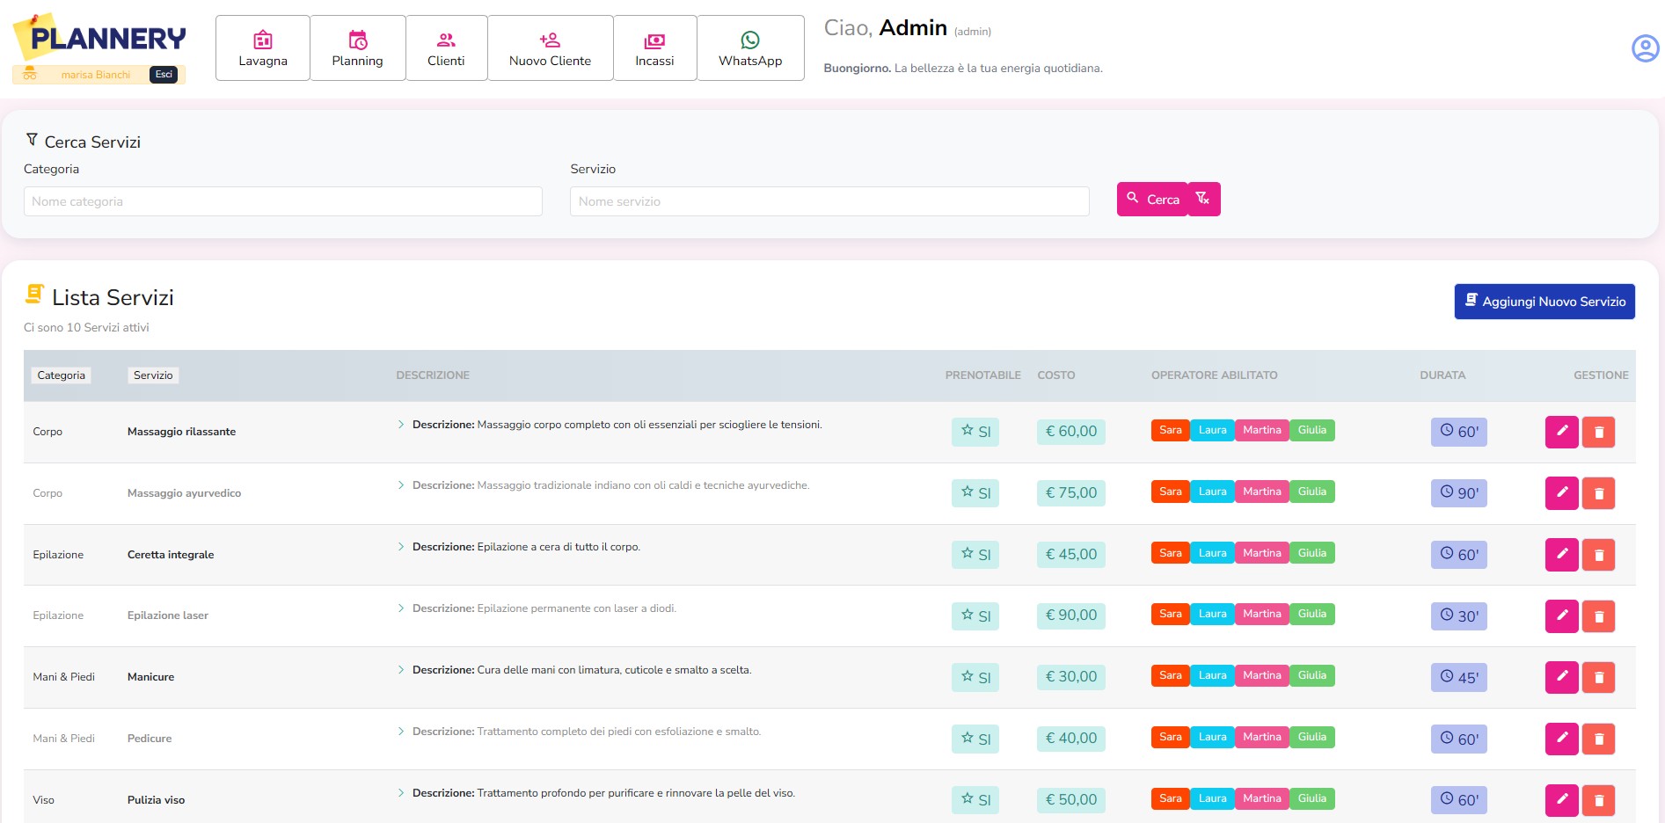The image size is (1665, 823).
Task: Edit Massaggio ayurvedico with pencil icon
Action: pyautogui.click(x=1562, y=493)
